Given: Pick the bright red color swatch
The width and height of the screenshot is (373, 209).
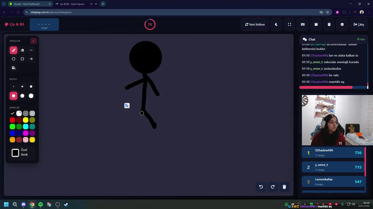Looking at the screenshot, I should tap(12, 120).
